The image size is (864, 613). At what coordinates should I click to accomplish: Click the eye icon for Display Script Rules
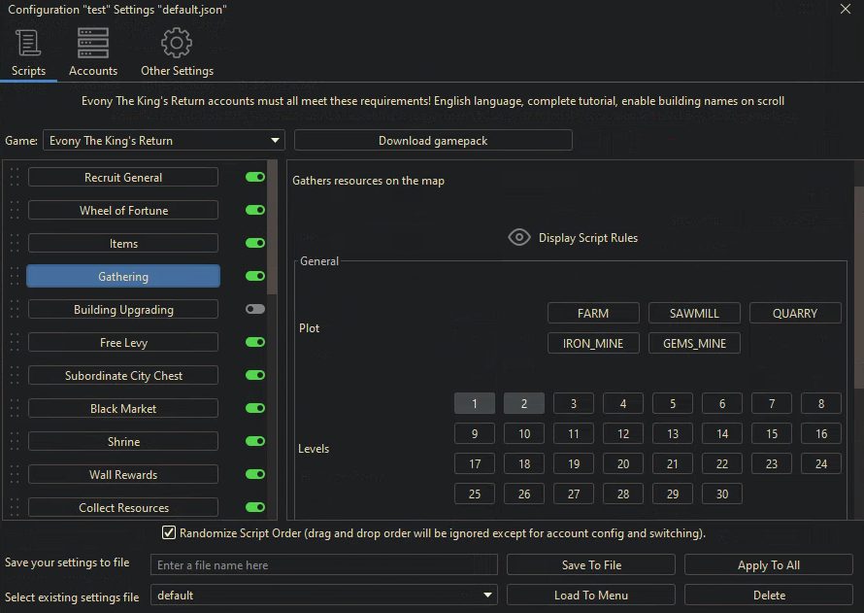[519, 238]
